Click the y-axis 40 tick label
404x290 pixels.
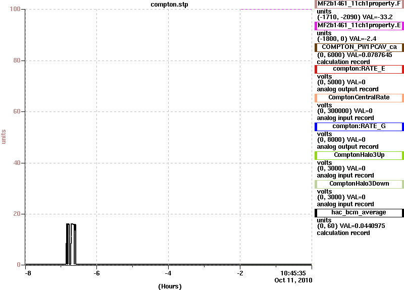pos(17,163)
